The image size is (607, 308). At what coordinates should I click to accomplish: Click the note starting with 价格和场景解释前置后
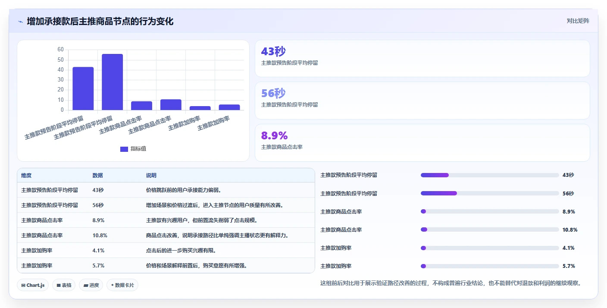(197, 266)
